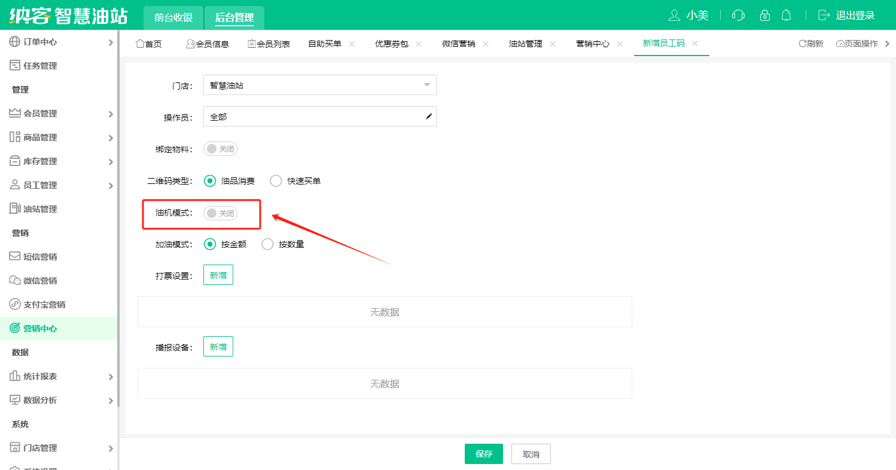The width and height of the screenshot is (896, 470).
Task: Click the customer service headset icon
Action: (739, 16)
